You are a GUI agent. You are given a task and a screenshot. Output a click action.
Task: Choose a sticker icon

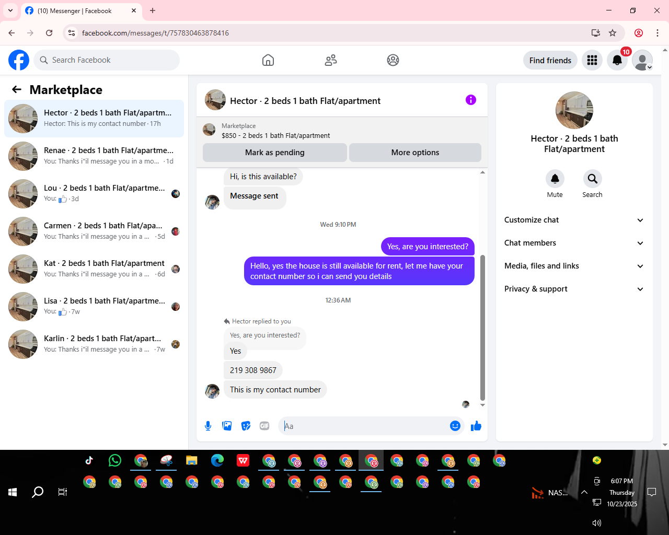(246, 426)
